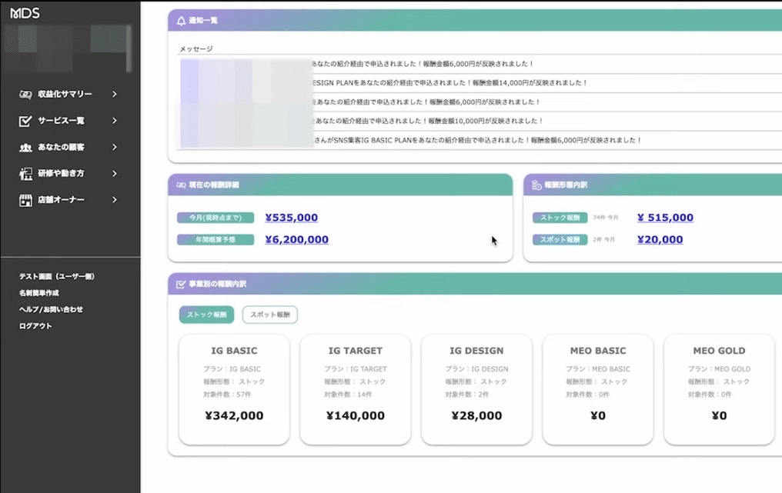
Task: Click the ¥515,000 stock reward link
Action: tap(665, 218)
